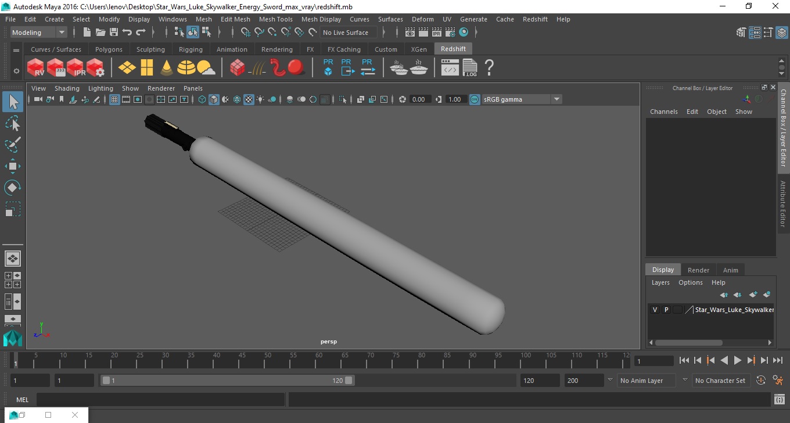This screenshot has width=790, height=423.
Task: Toggle wireframe display cube icon
Action: (202, 99)
